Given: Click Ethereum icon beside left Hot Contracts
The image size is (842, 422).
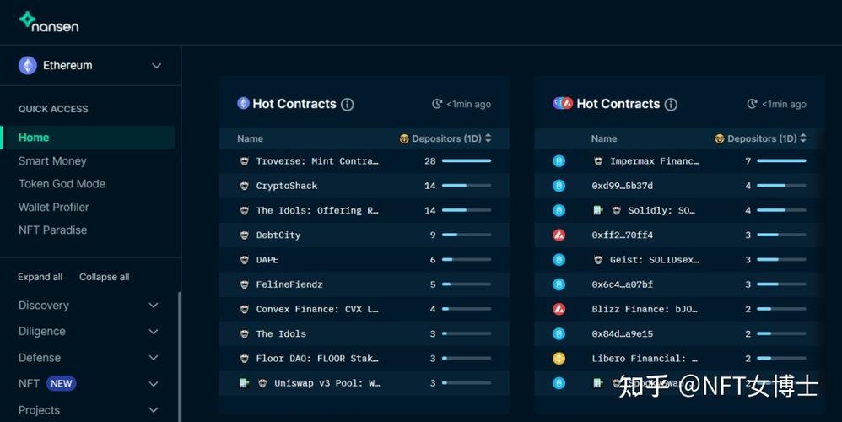Looking at the screenshot, I should (x=243, y=103).
